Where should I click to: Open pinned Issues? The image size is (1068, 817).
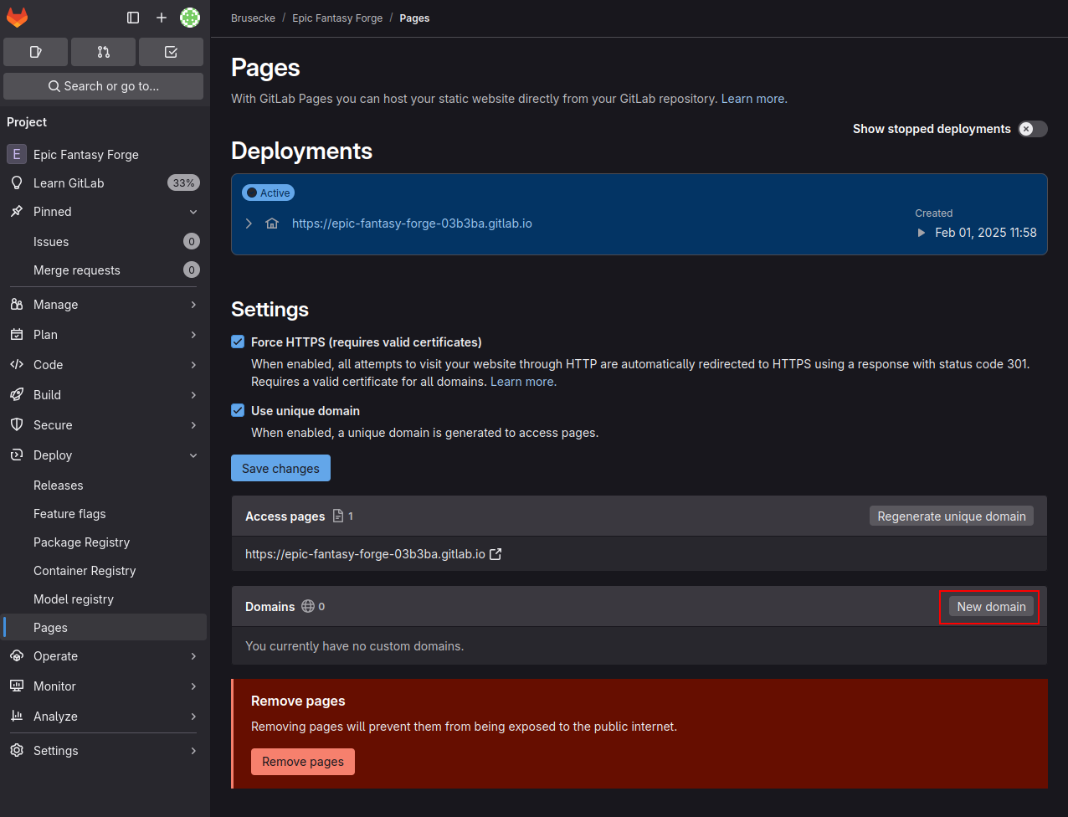[105, 242]
